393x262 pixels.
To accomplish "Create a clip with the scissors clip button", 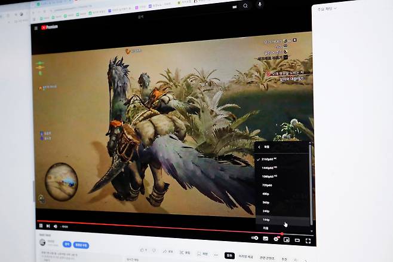I will pyautogui.click(x=185, y=252).
